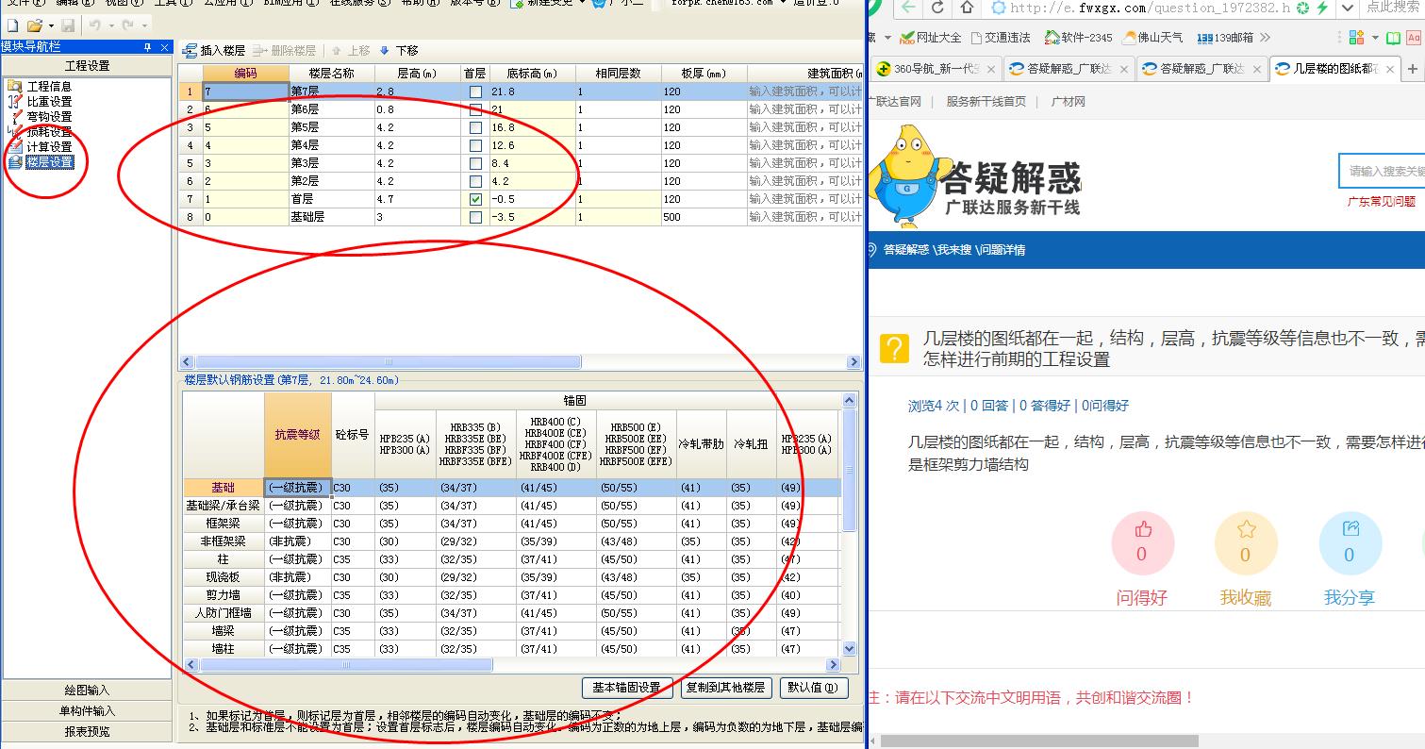Click 服务新干线首页 link on webpage
This screenshot has height=749, width=1425.
point(986,101)
